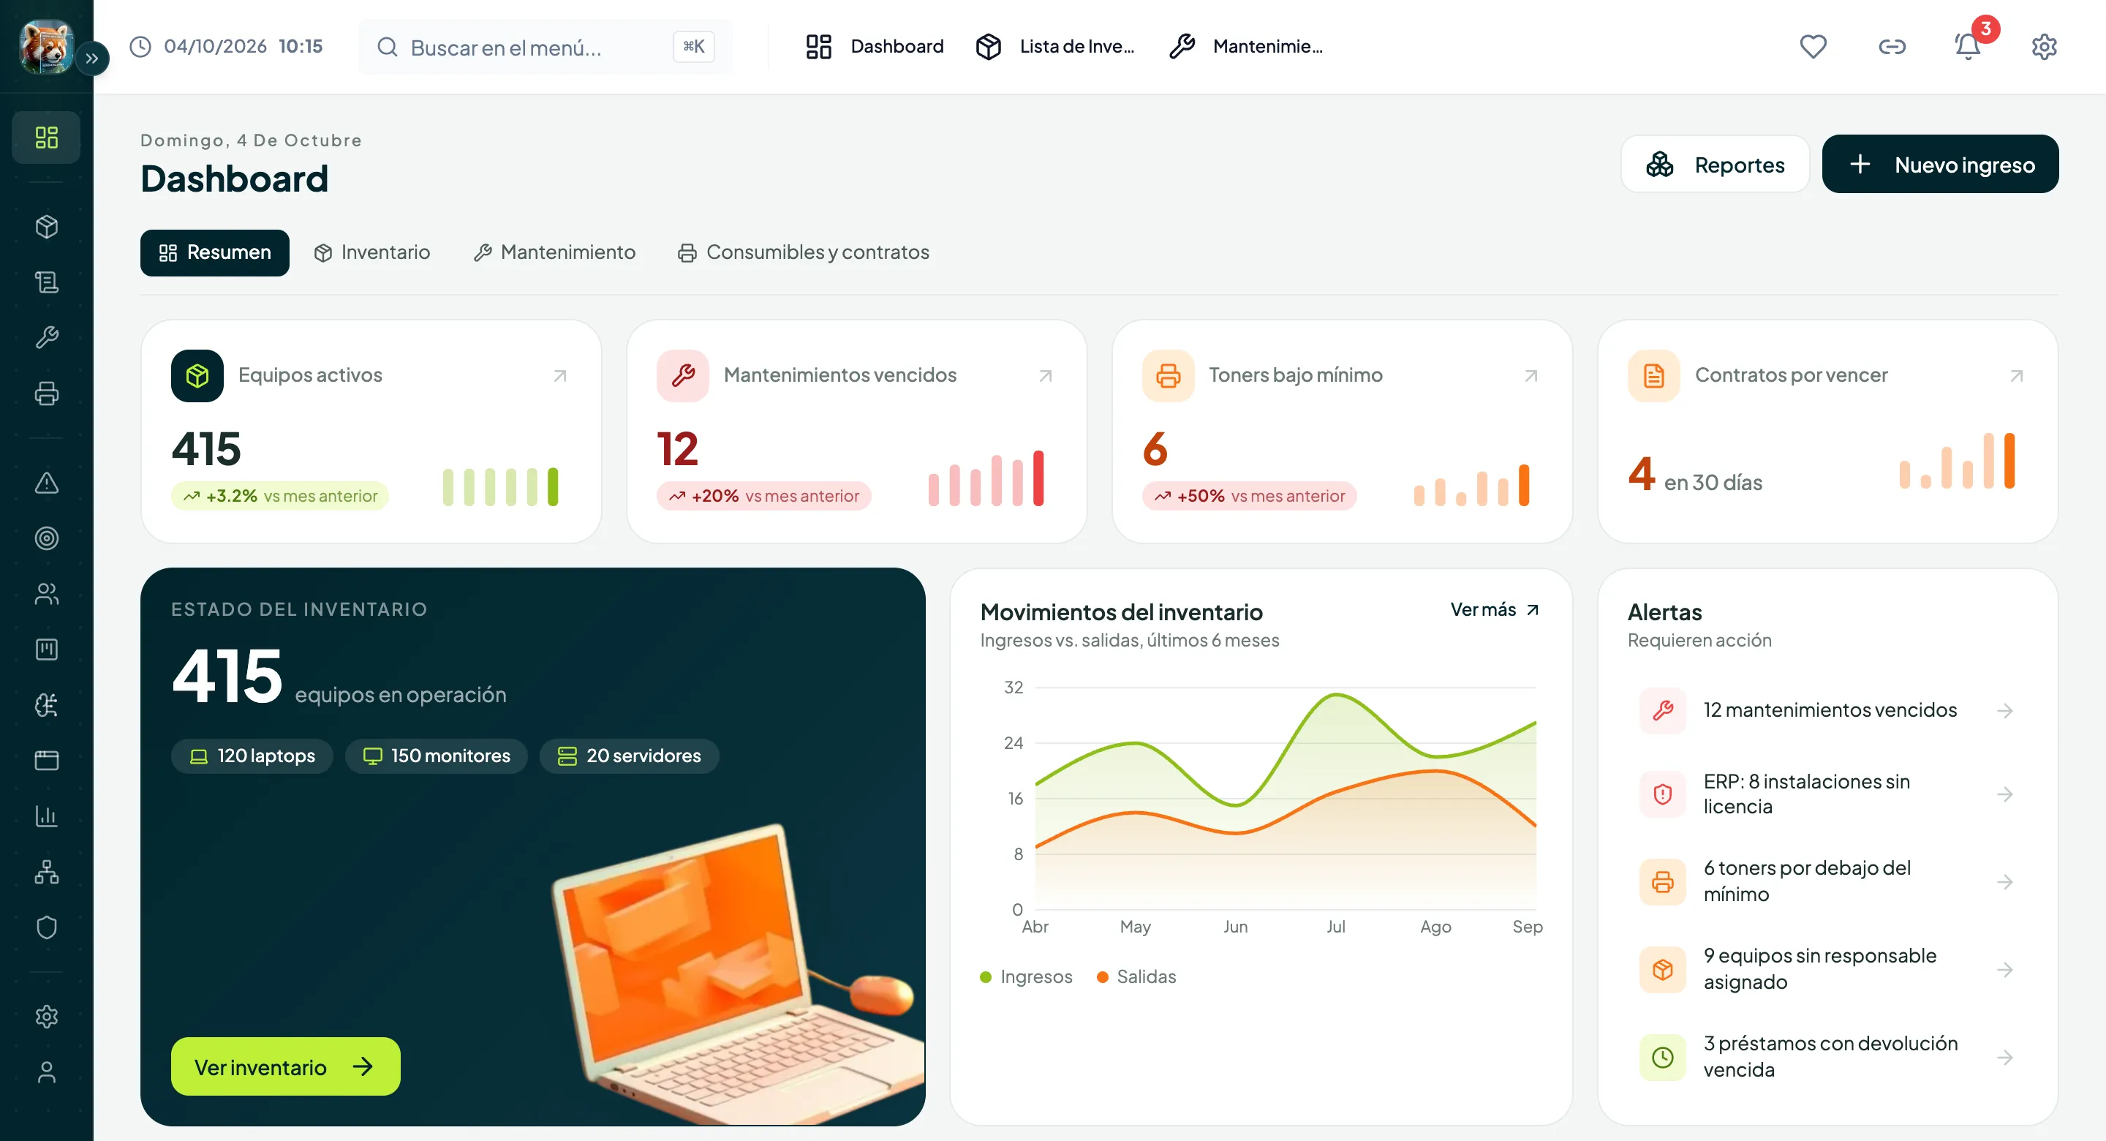Click the Nuevo ingreso button
Screen dimensions: 2106x1141
click(x=1939, y=165)
